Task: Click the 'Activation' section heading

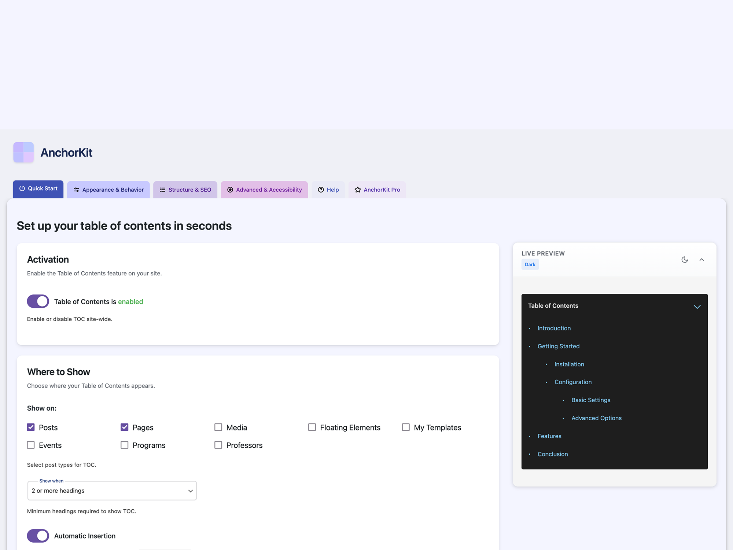Action: tap(48, 260)
